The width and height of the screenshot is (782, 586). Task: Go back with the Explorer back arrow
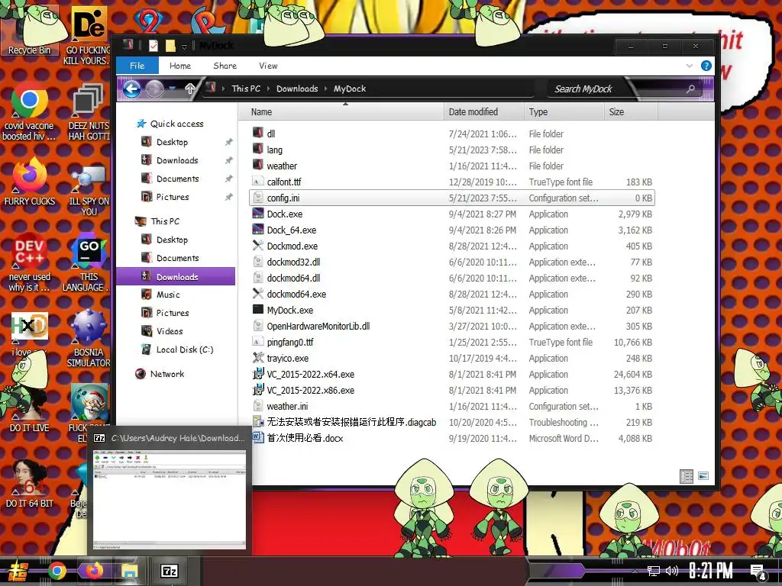click(131, 89)
